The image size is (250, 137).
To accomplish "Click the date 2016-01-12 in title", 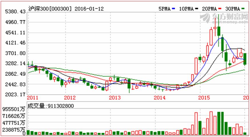I will 89,9.
